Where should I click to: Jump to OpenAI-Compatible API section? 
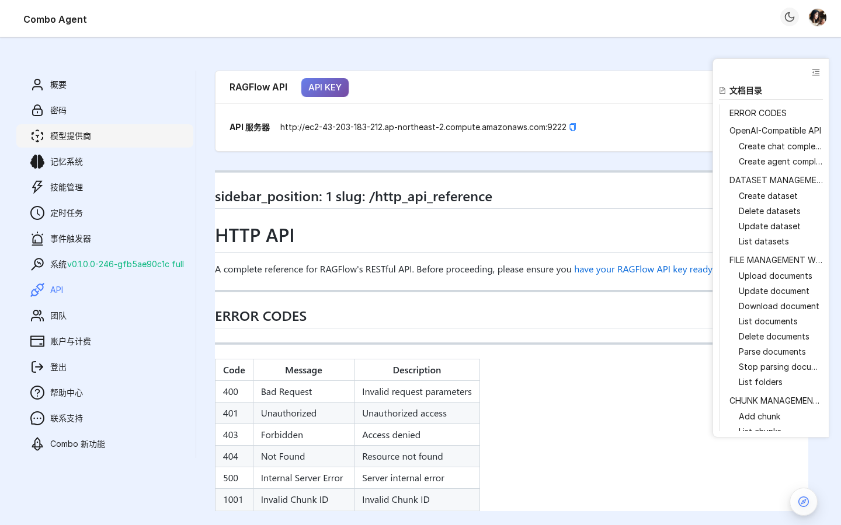click(775, 131)
